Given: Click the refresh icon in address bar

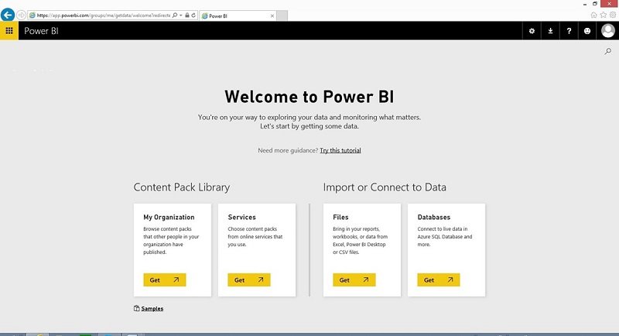Looking at the screenshot, I should 193,15.
